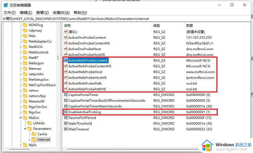Select the netvsc tree item
The image size is (253, 153).
pos(34,91)
